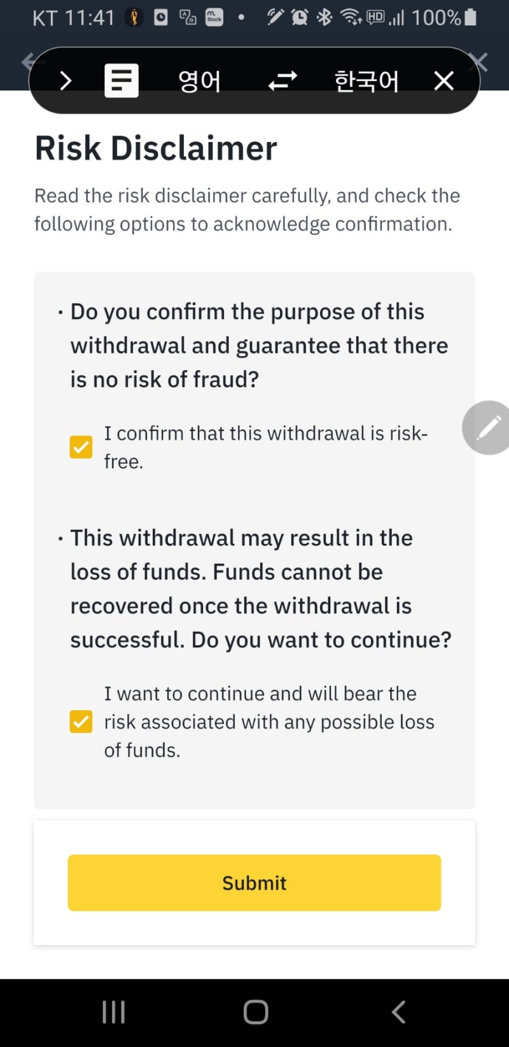Image resolution: width=509 pixels, height=1047 pixels.
Task: Tap the alarm clock status icon
Action: point(299,17)
